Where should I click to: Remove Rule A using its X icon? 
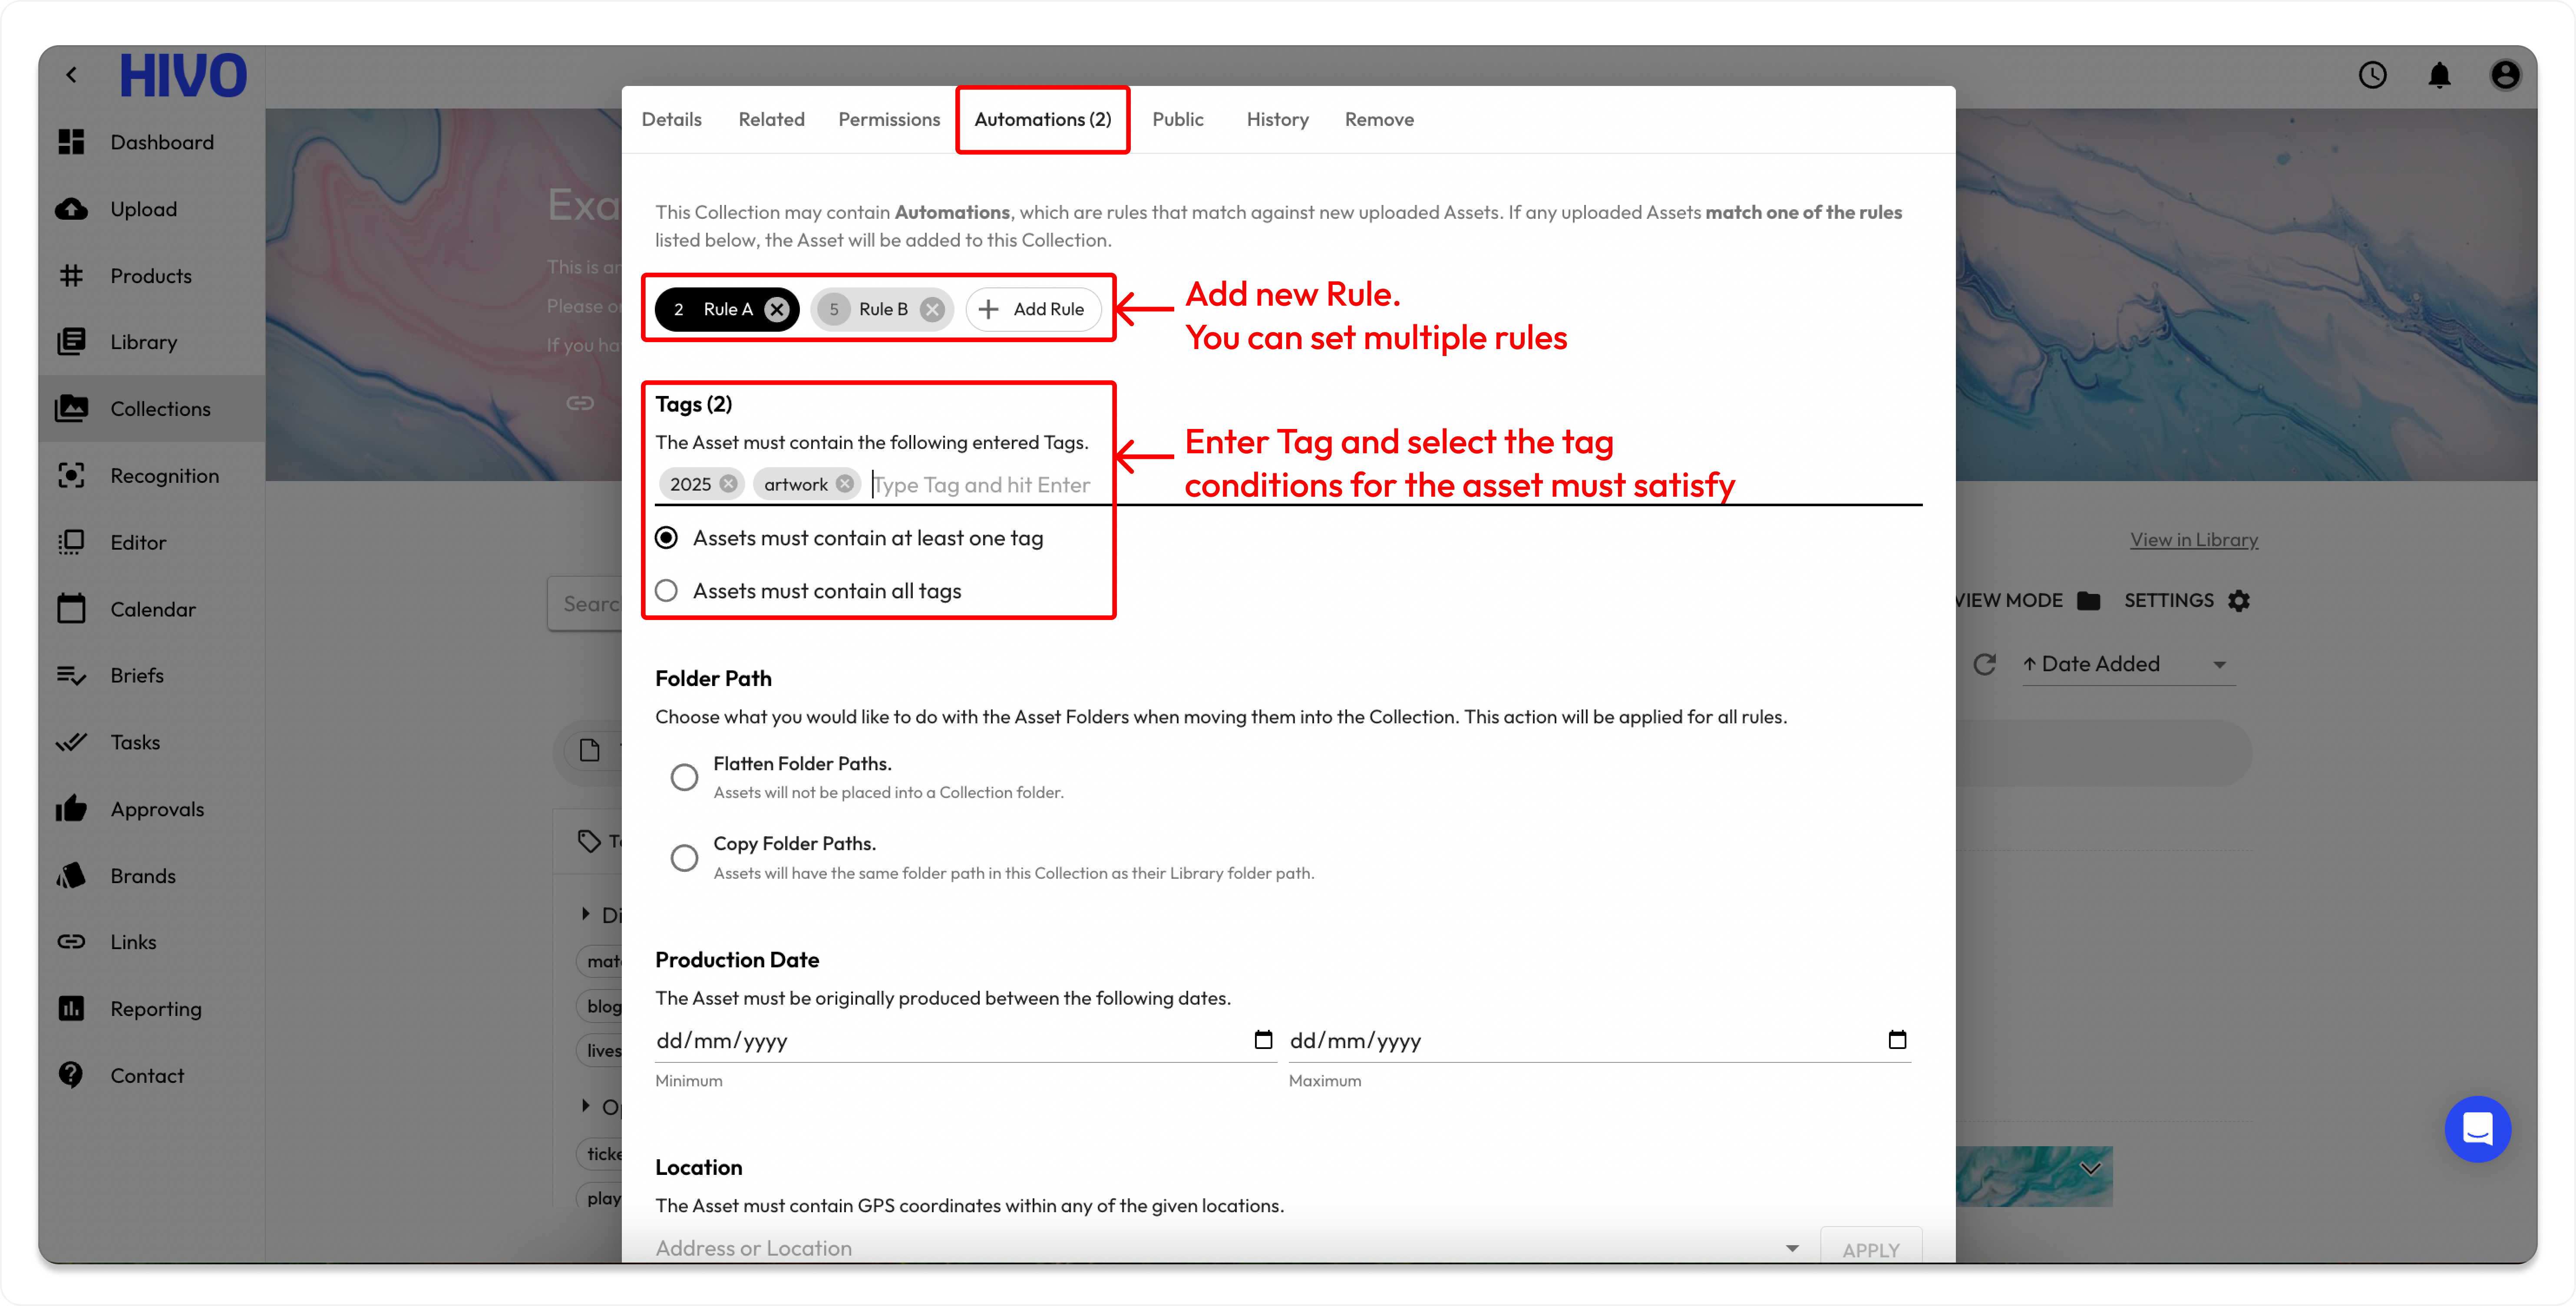pos(776,309)
